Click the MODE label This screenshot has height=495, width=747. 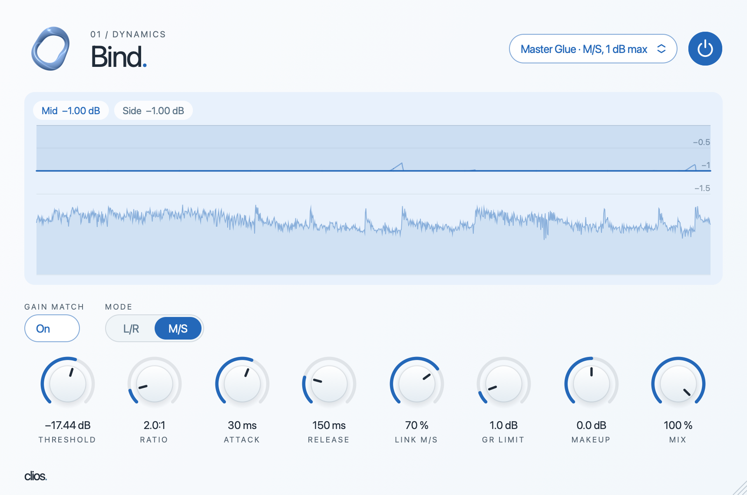pos(119,307)
